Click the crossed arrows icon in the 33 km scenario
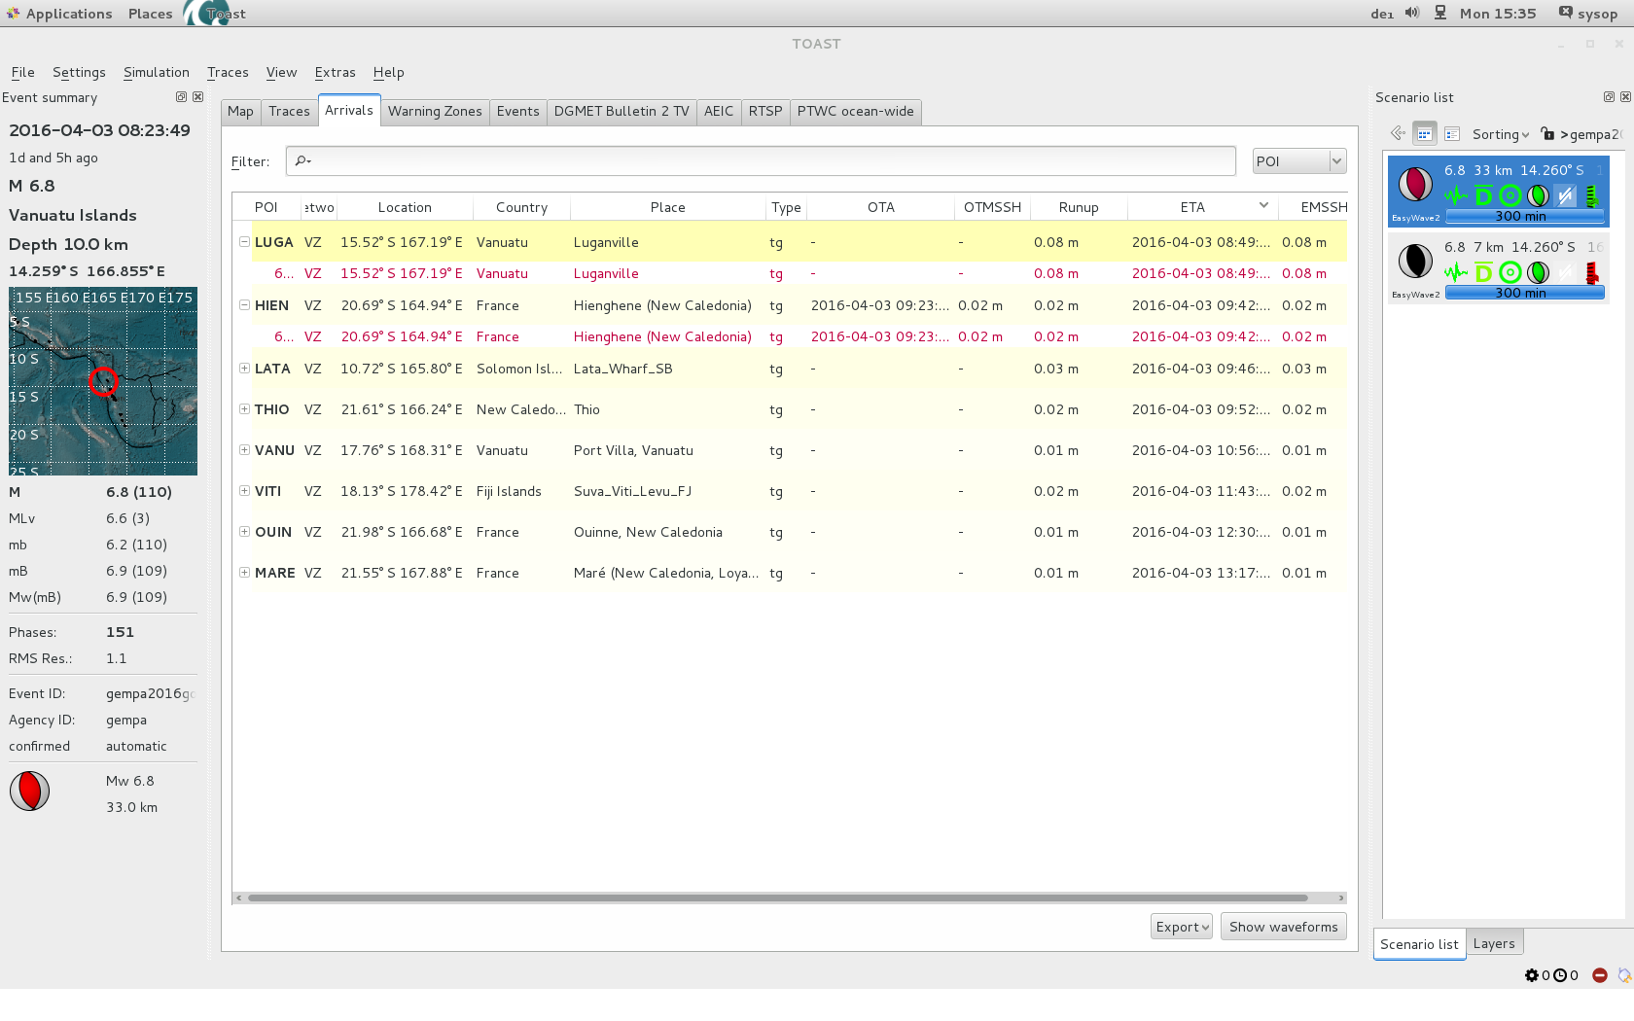This screenshot has width=1634, height=1021. (x=1565, y=195)
